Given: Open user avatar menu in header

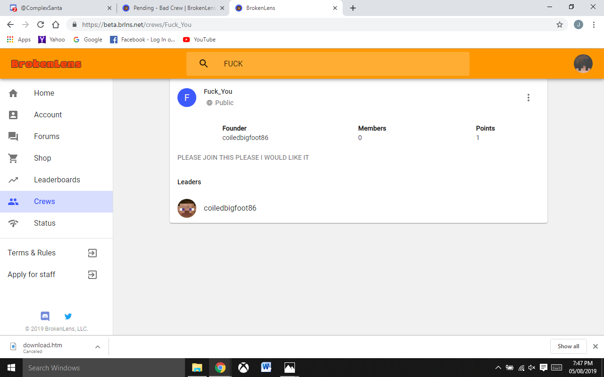Looking at the screenshot, I should [583, 64].
